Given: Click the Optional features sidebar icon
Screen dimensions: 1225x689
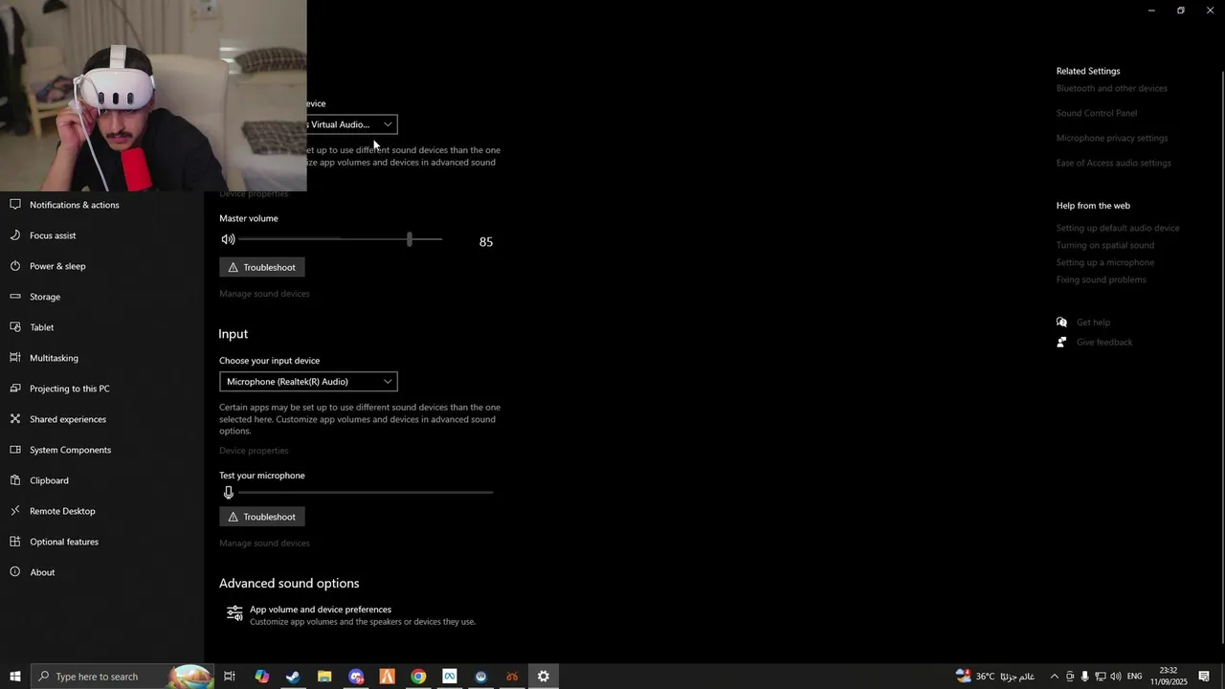Looking at the screenshot, I should [x=15, y=542].
